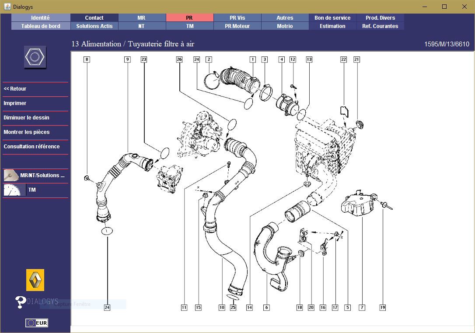The height and width of the screenshot is (333, 475).
Task: Open Consultation référence
Action: pos(31,146)
